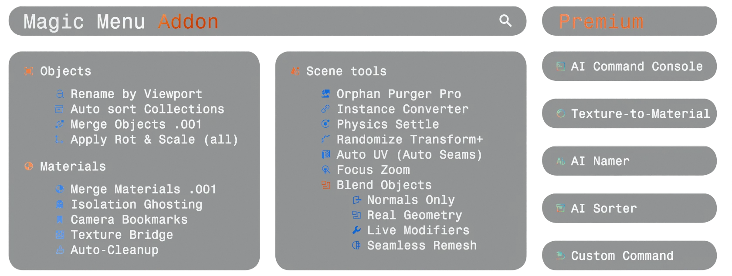Click the Objects section icon

(29, 71)
